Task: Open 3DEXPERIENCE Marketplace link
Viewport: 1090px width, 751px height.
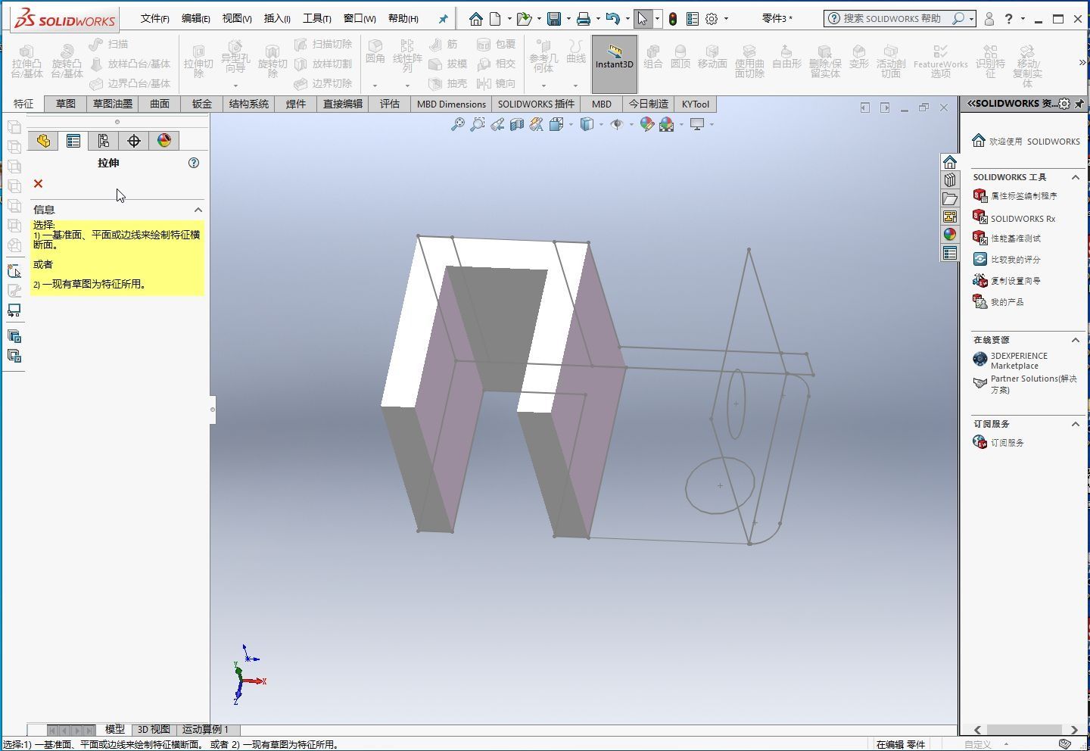Action: tap(1019, 360)
